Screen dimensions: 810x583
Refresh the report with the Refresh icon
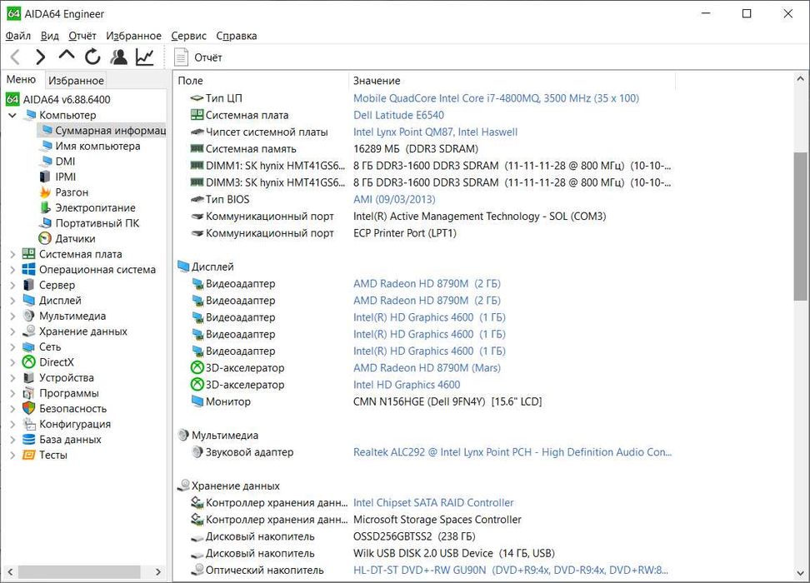92,57
